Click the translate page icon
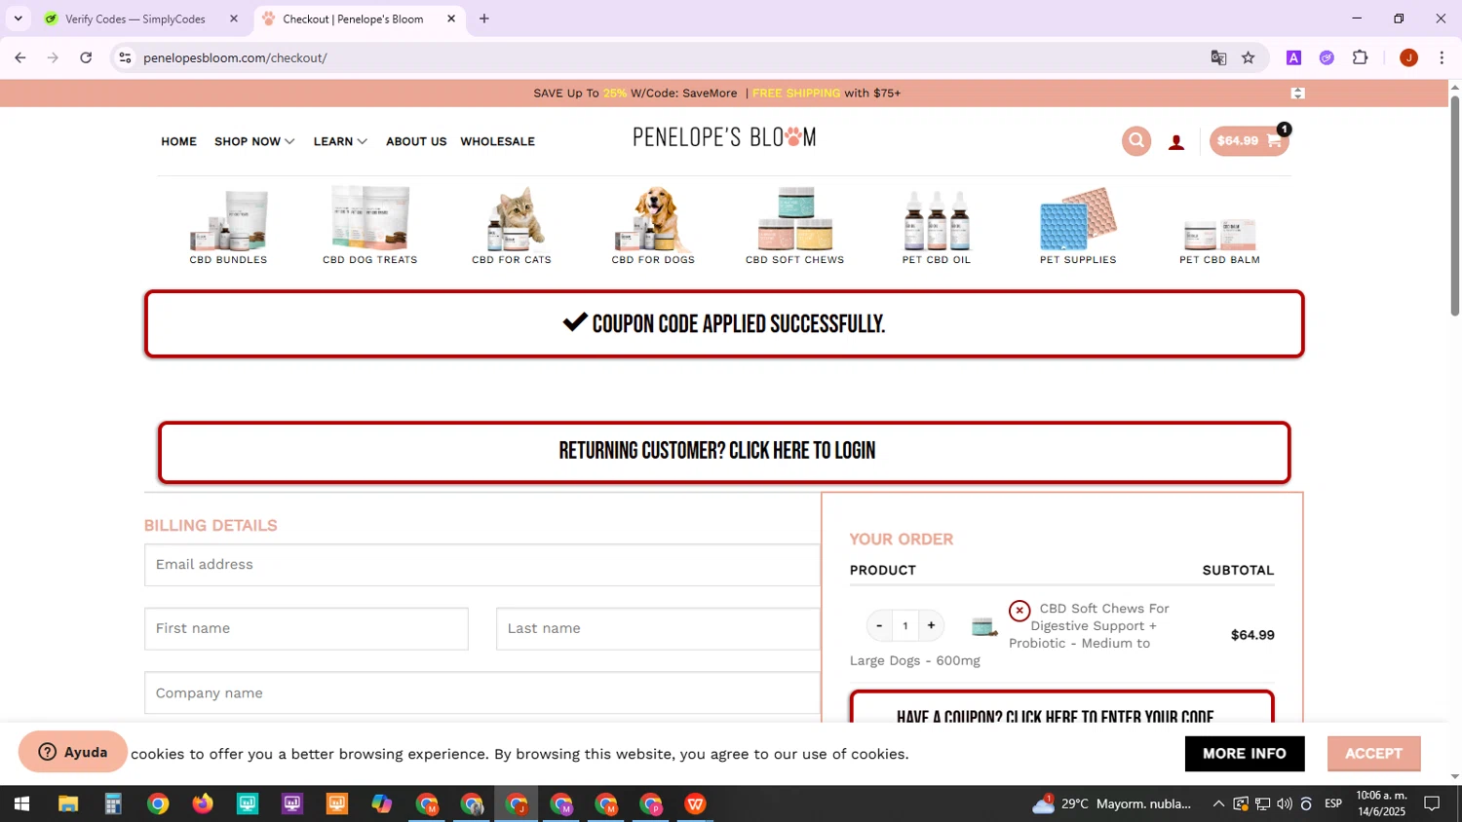This screenshot has width=1462, height=822. 1218,57
